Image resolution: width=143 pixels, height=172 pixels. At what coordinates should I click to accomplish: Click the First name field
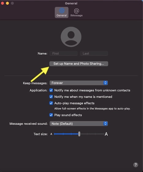[x=64, y=53]
